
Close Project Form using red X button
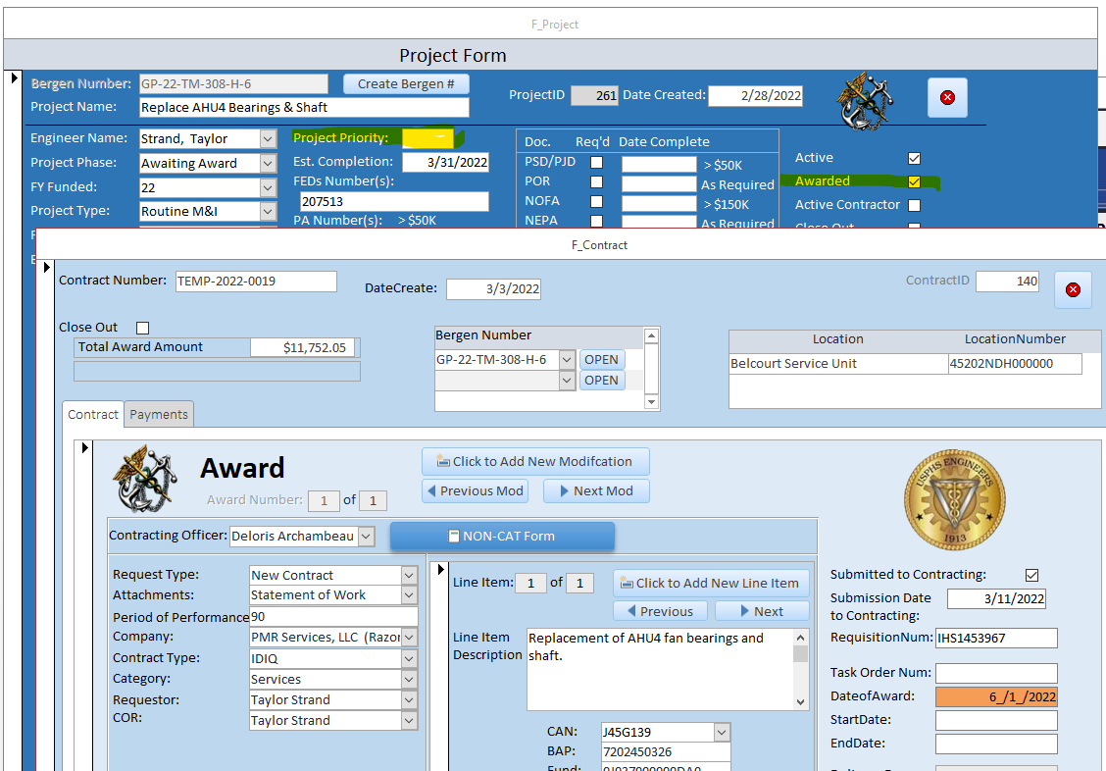(947, 97)
